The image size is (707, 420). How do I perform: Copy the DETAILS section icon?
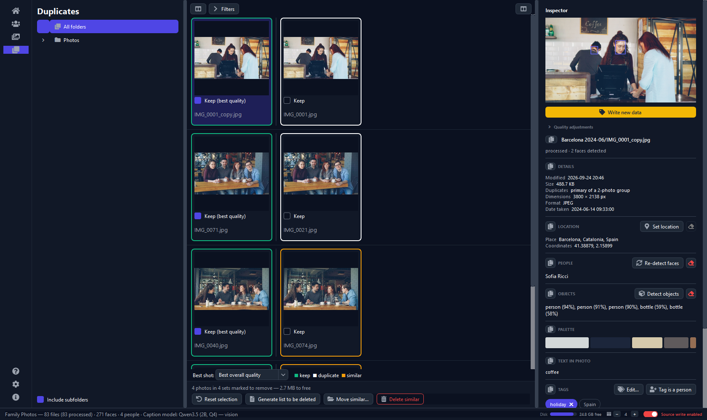click(x=550, y=166)
